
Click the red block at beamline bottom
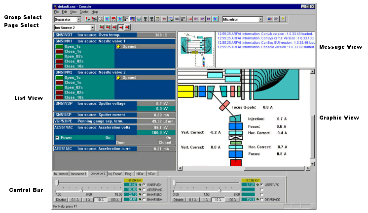pyautogui.click(x=236, y=162)
